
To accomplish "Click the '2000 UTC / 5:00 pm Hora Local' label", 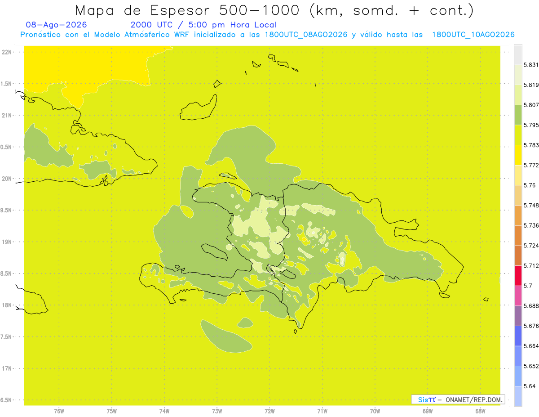I will click(x=203, y=25).
